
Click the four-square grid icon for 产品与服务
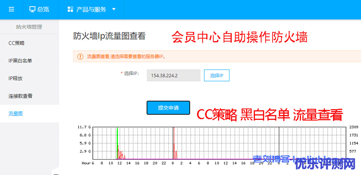tap(70, 9)
